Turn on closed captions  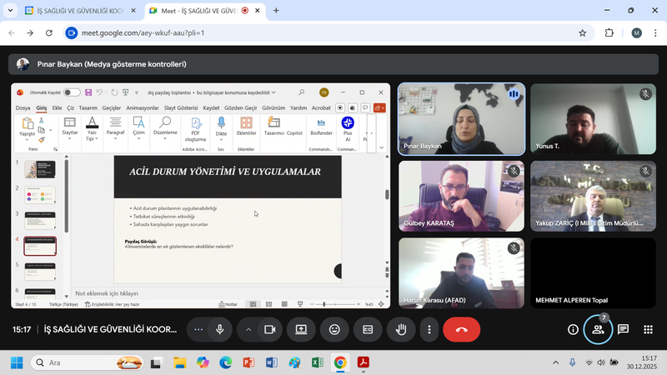point(367,329)
